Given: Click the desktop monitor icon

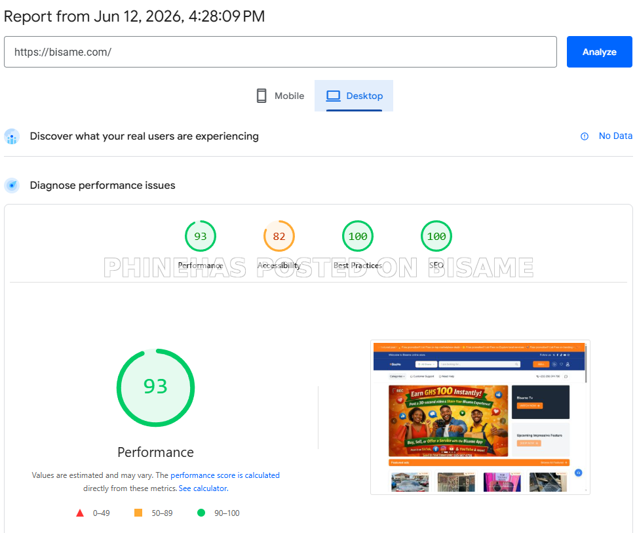Looking at the screenshot, I should 333,96.
